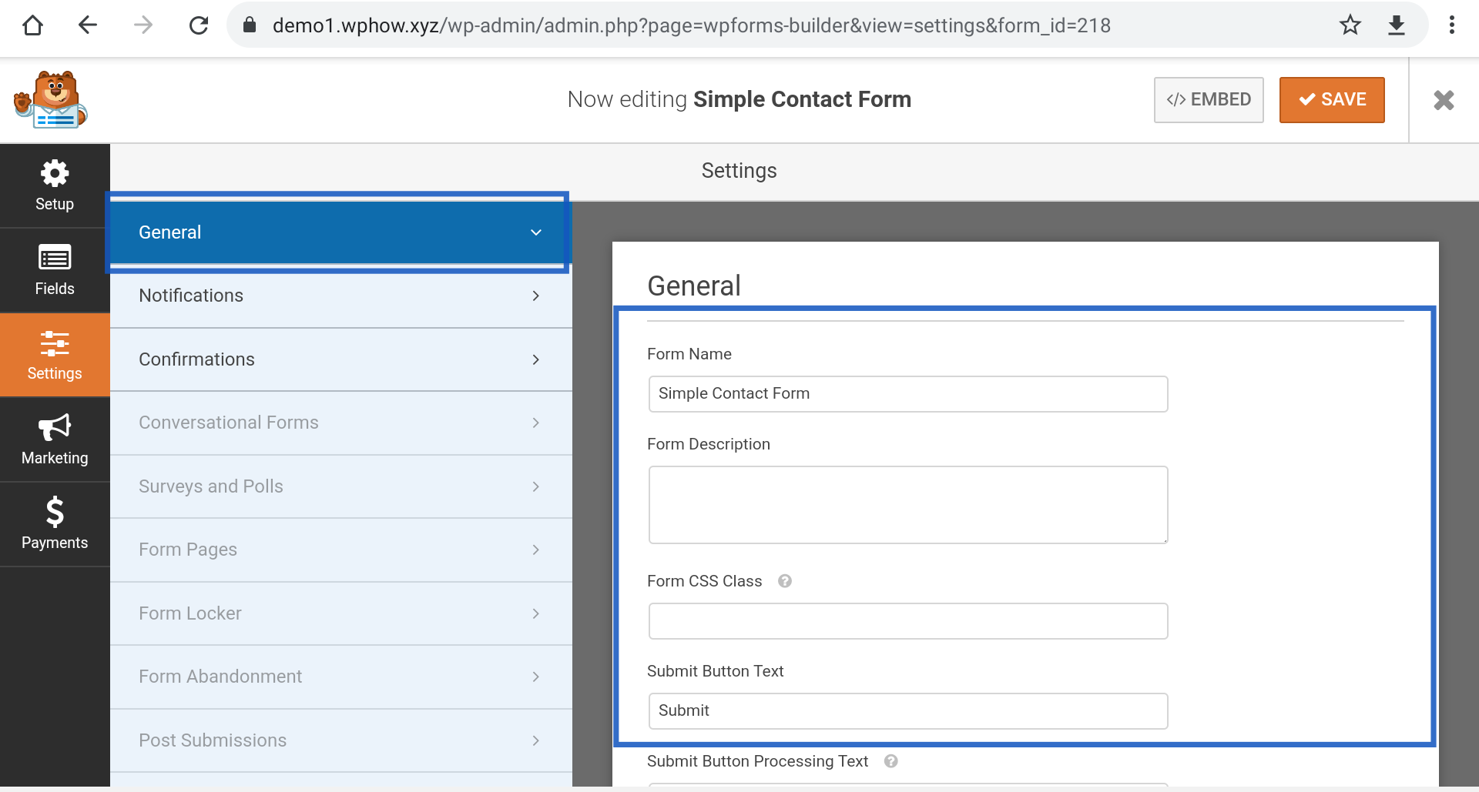Open Form Locker settings
The image size is (1479, 792).
tap(341, 613)
